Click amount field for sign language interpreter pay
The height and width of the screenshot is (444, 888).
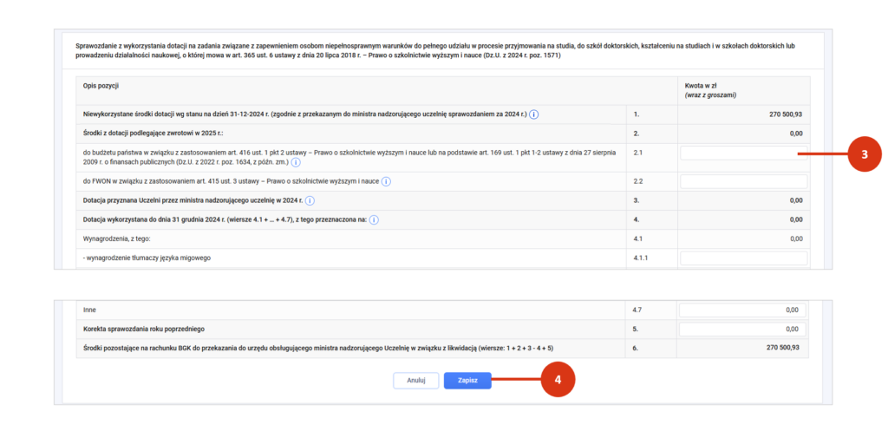[x=743, y=258]
